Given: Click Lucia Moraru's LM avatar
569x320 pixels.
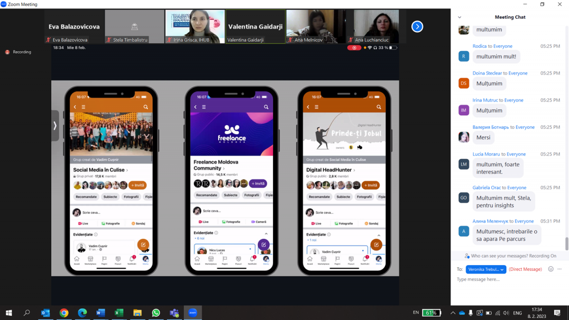Looking at the screenshot, I should click(x=464, y=164).
